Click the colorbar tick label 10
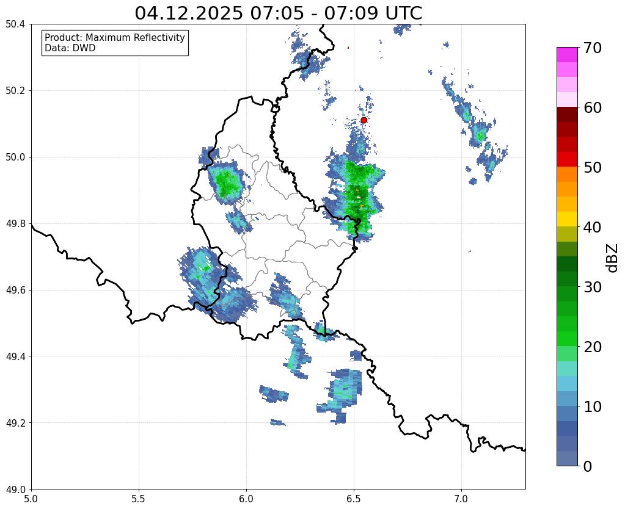This screenshot has width=625, height=509. (593, 406)
